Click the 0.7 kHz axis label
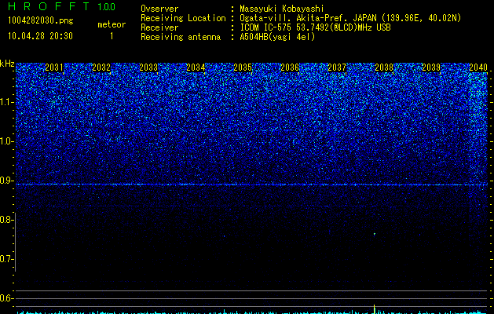494x314 pixels. (7, 259)
